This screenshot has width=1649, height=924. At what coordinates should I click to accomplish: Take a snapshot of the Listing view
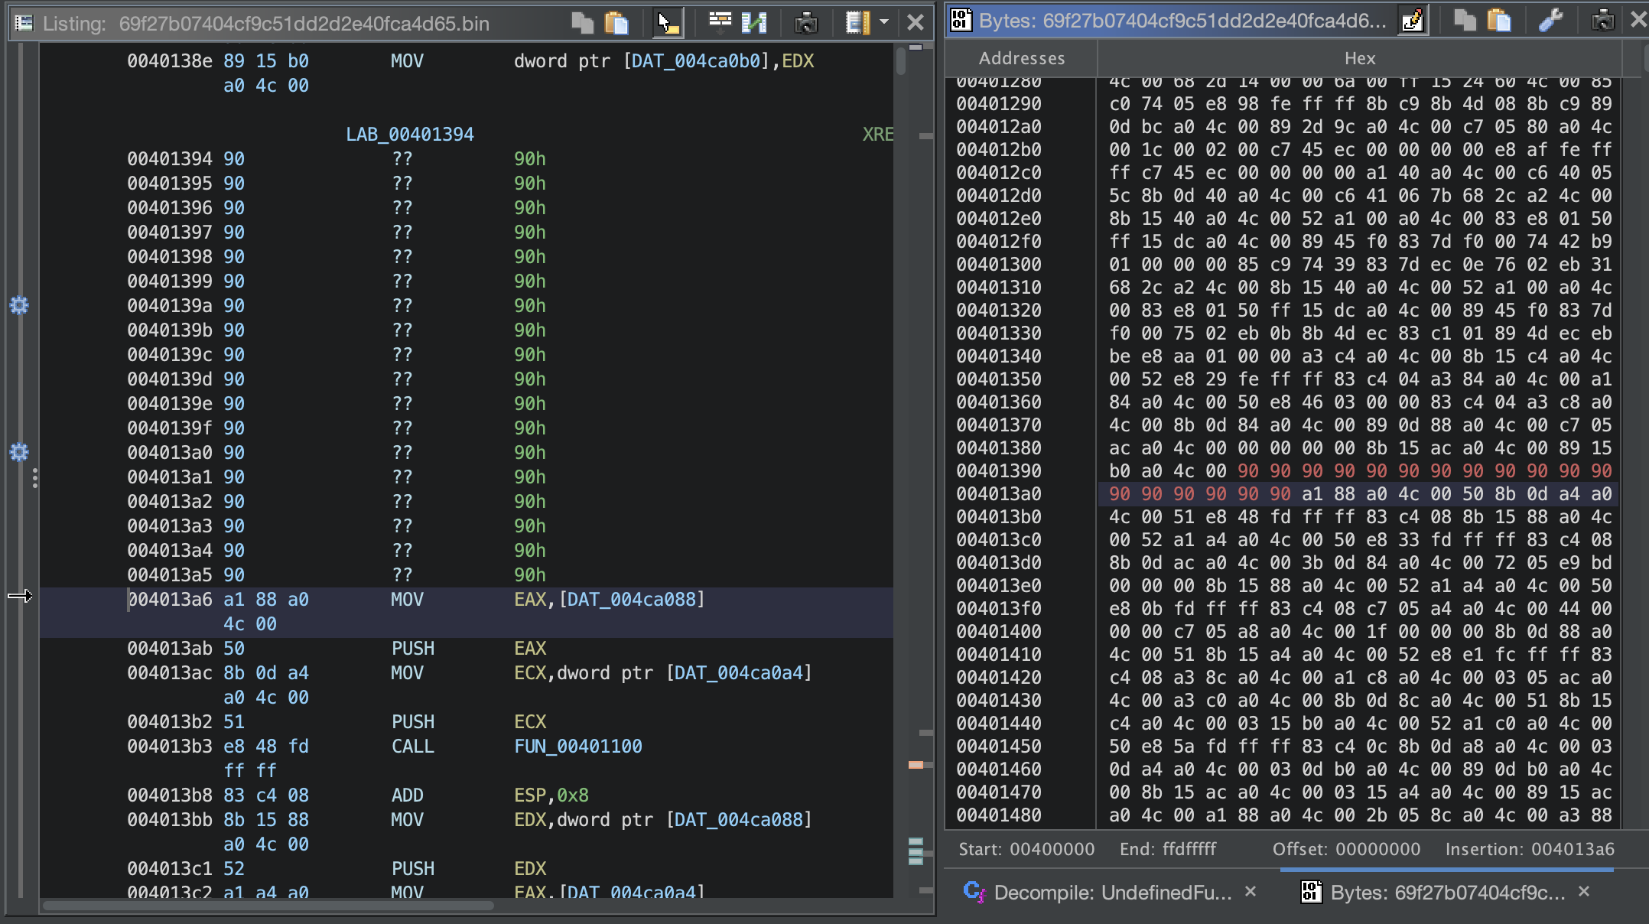[806, 23]
